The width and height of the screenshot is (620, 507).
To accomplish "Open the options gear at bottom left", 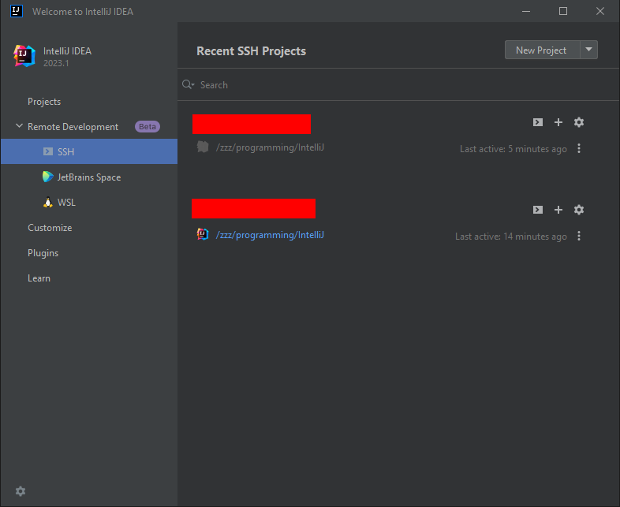I will (21, 491).
